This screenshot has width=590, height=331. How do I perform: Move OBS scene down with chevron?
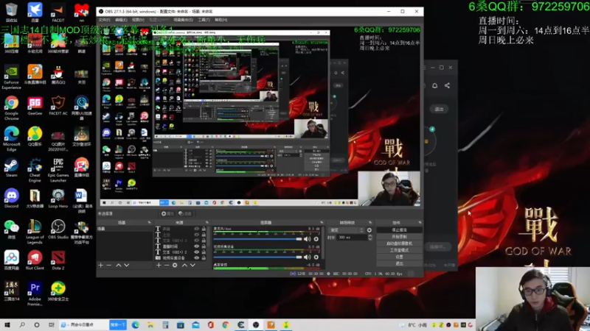pos(127,266)
